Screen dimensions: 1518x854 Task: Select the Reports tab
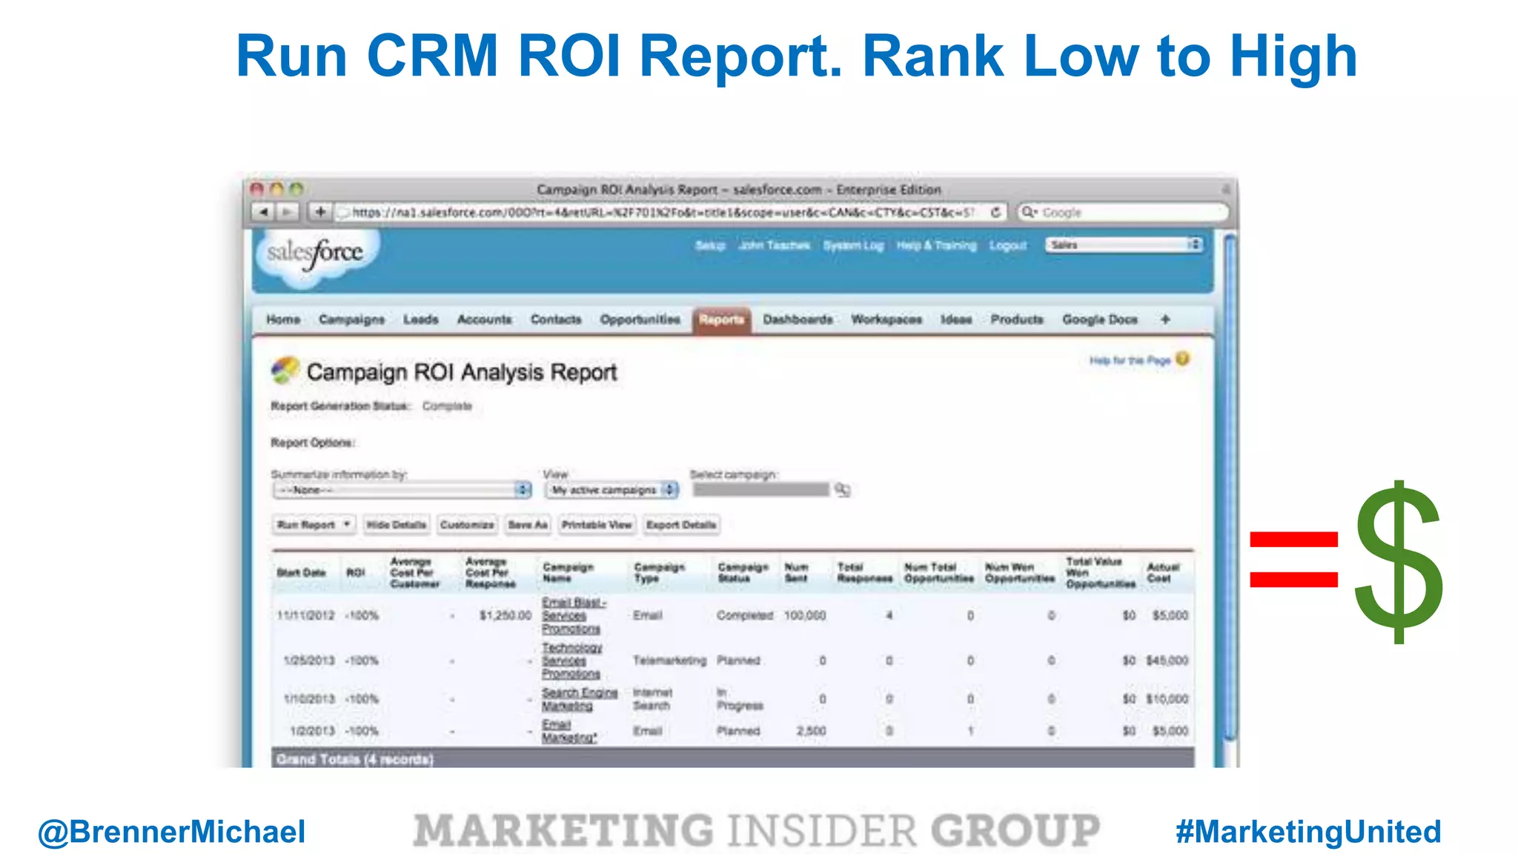(721, 320)
